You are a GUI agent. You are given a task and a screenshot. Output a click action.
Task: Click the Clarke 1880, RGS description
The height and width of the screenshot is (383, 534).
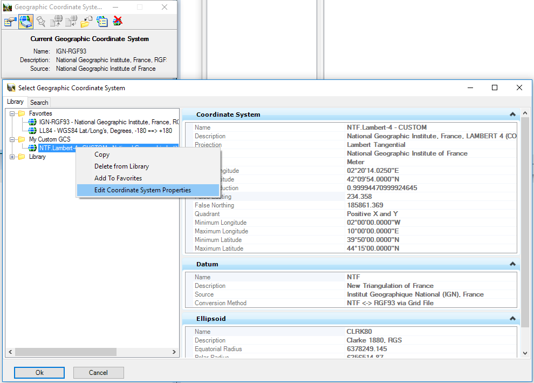pos(374,340)
